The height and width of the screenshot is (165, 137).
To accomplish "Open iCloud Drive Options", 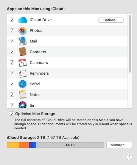I will tap(111, 20).
